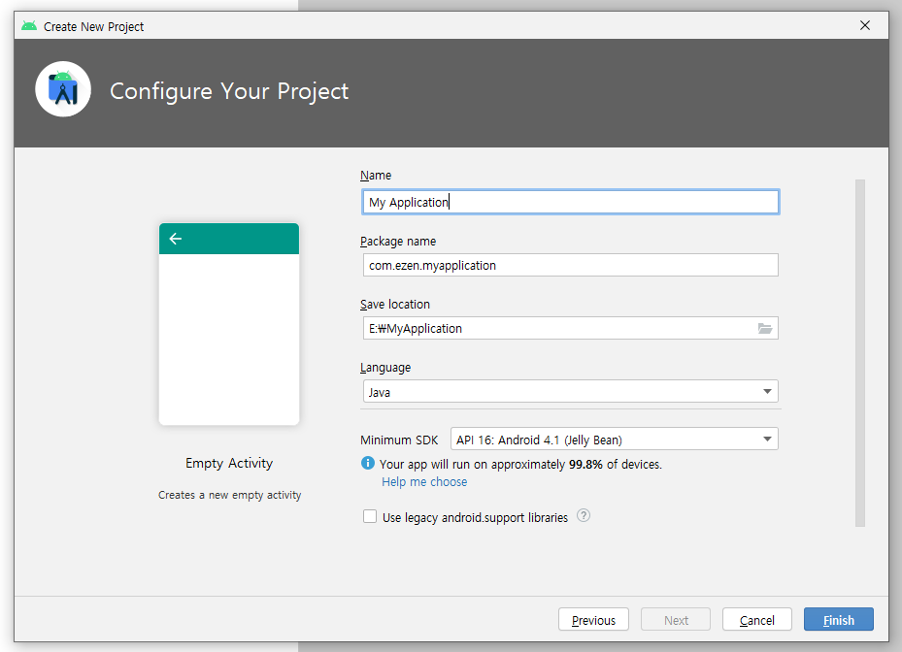Viewport: 902px width, 652px height.
Task: Click the back arrow in Empty Activity preview
Action: click(176, 239)
